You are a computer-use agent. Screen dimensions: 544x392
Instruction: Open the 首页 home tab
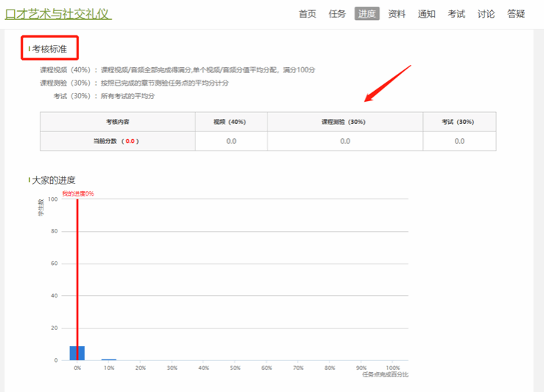pyautogui.click(x=307, y=13)
